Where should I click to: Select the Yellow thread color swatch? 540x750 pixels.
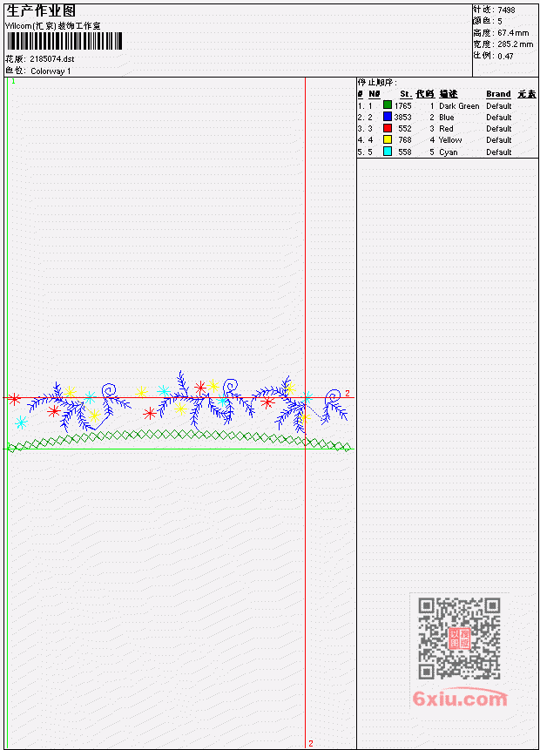388,139
